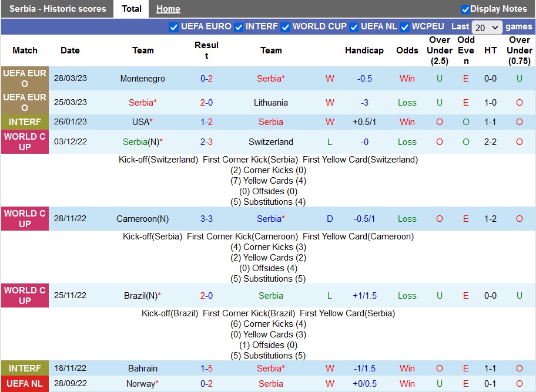Open the Bahrain team link
Viewport: 536px width, 392px height.
[x=143, y=369]
